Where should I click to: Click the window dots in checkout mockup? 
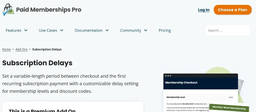[x=168, y=76]
